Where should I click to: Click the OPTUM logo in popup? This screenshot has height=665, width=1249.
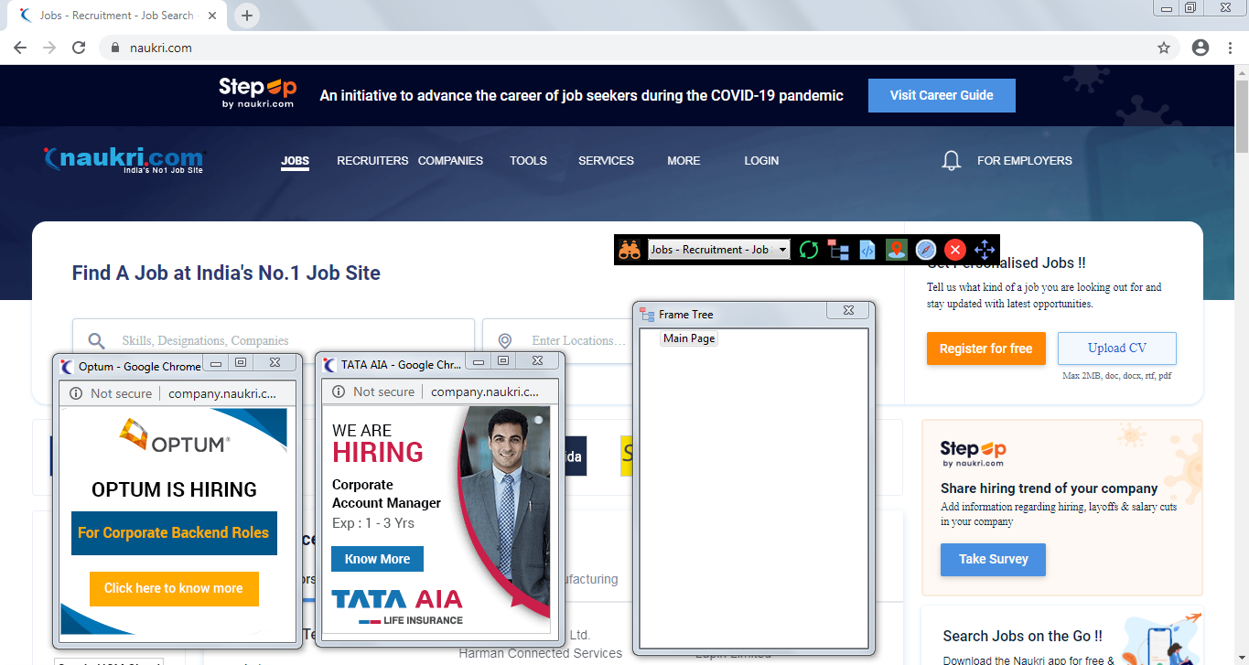click(x=174, y=436)
